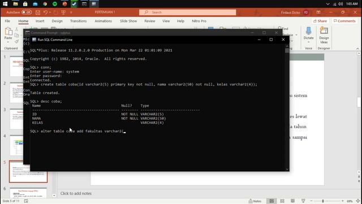This screenshot has width=362, height=204.
Task: Switch to the Design tab
Action: point(57,21)
